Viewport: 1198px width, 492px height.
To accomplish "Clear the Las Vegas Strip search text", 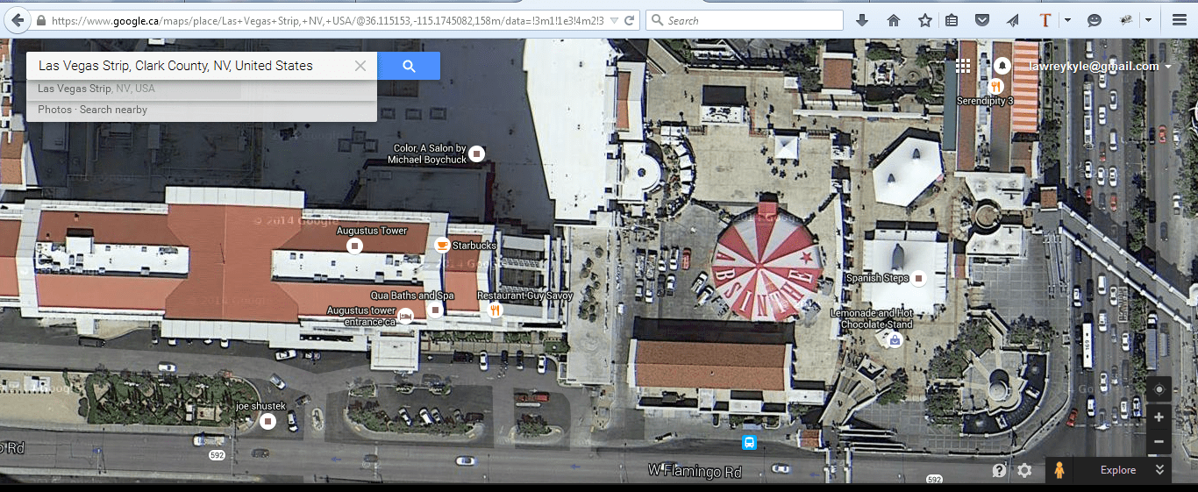I will point(360,66).
